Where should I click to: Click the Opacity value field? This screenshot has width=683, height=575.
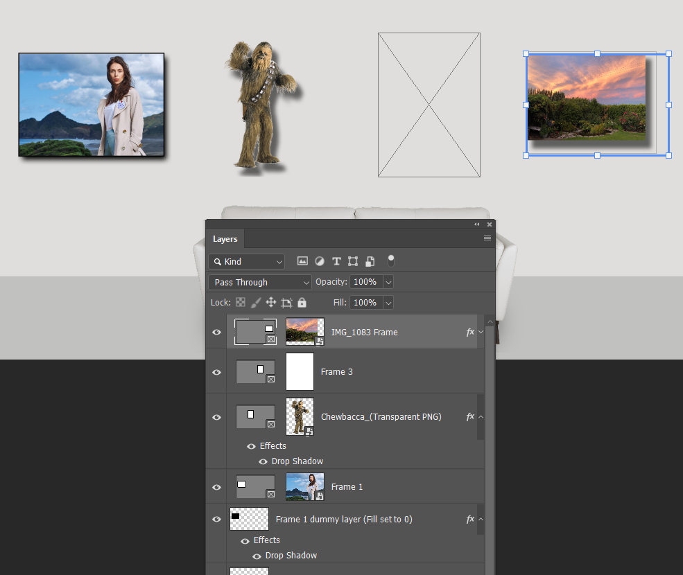click(x=366, y=282)
